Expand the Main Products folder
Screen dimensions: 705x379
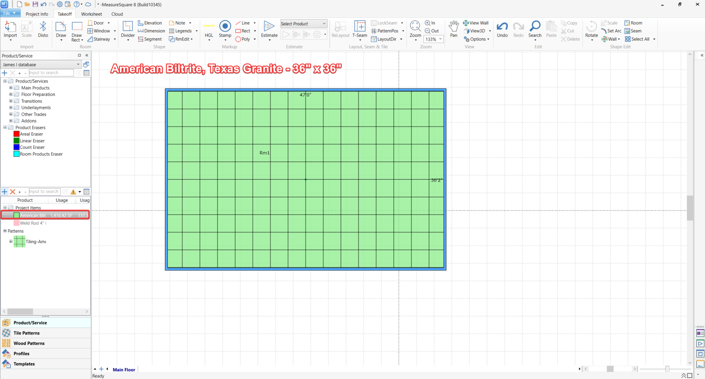[11, 88]
